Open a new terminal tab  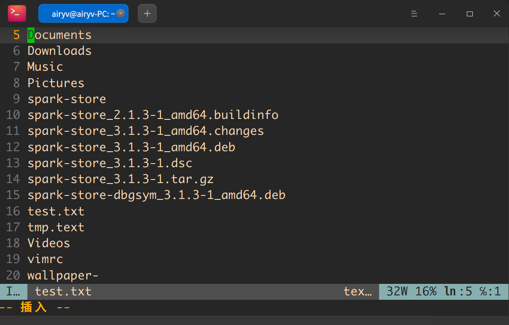(x=147, y=14)
